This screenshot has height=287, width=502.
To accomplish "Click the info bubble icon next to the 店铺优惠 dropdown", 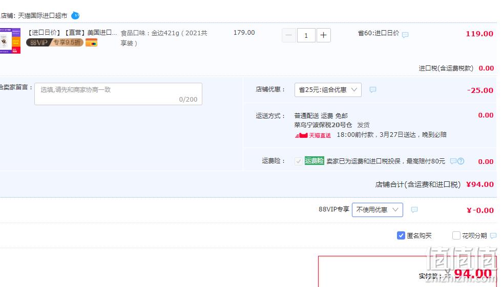I will pos(373,90).
